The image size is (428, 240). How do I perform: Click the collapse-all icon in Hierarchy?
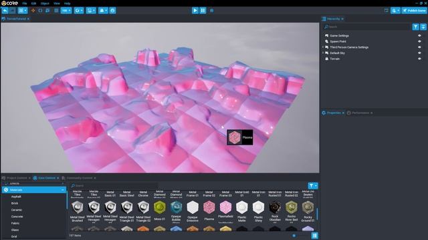coord(423,27)
